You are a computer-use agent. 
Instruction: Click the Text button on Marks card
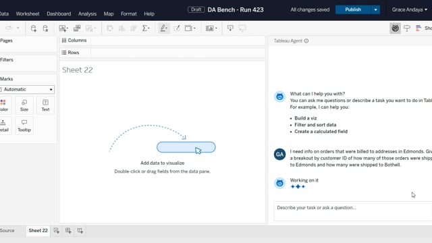[45, 105]
